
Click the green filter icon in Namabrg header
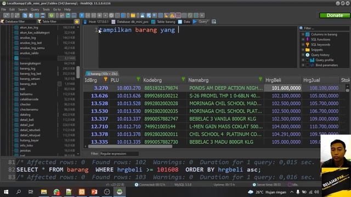click(261, 79)
